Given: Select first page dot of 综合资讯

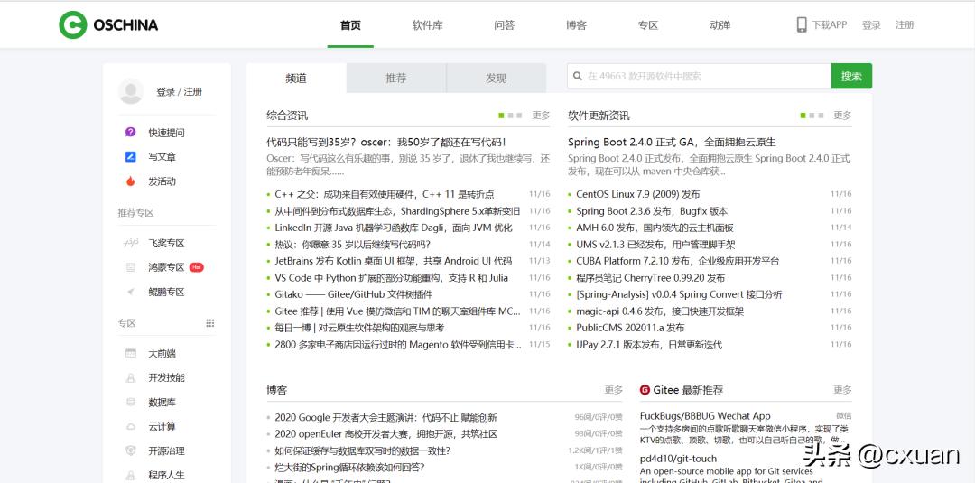Looking at the screenshot, I should 501,116.
